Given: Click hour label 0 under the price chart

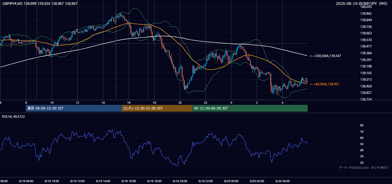Looking at the screenshot, I should [231, 103].
